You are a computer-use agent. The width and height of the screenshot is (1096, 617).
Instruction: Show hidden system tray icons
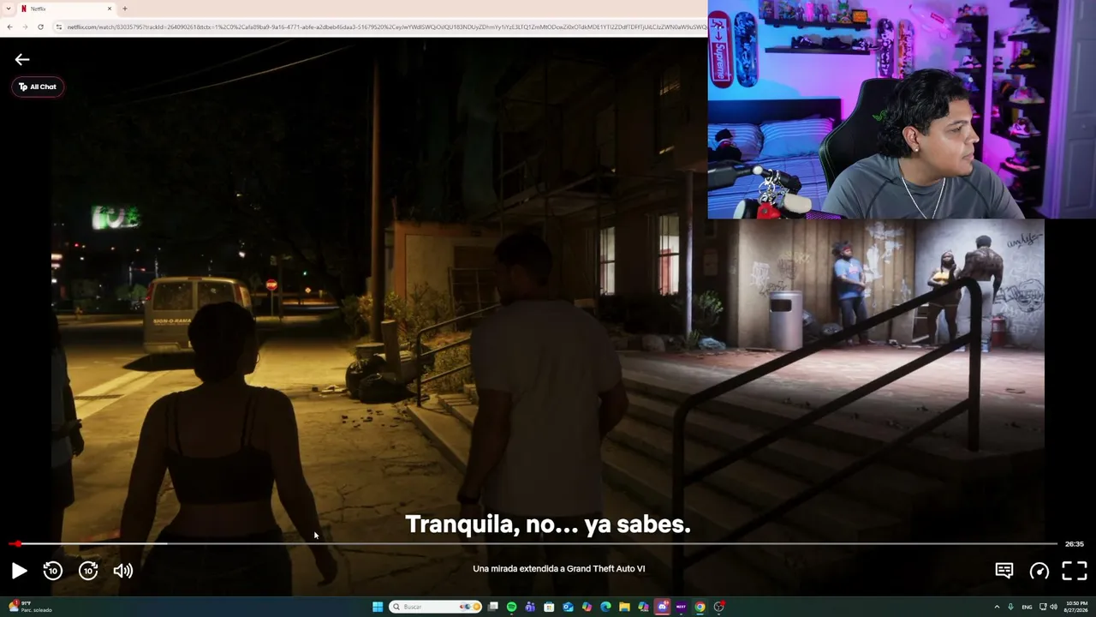[997, 607]
